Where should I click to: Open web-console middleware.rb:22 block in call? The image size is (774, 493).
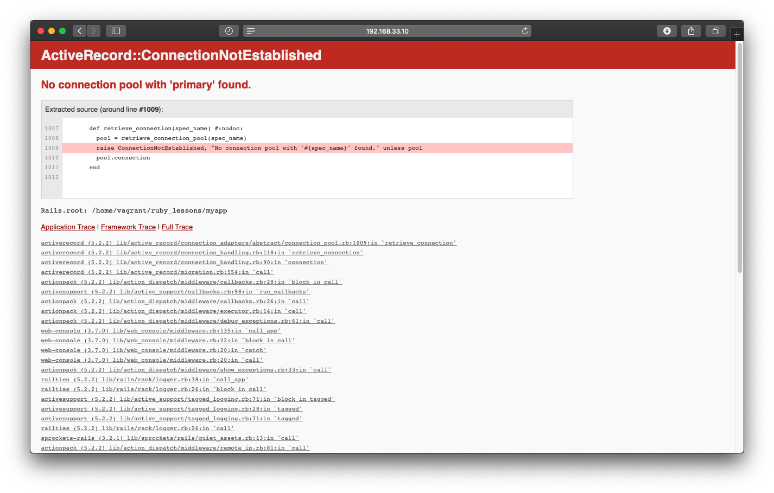168,341
